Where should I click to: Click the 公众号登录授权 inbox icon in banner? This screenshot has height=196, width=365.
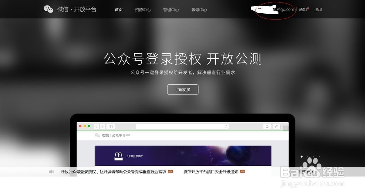point(119,156)
